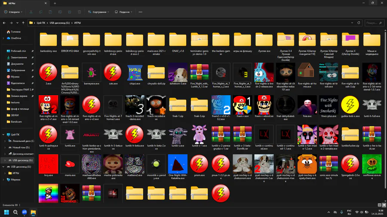Open the Сортування sort dropdown
Screen dimensions: 387x217
pos(98,12)
